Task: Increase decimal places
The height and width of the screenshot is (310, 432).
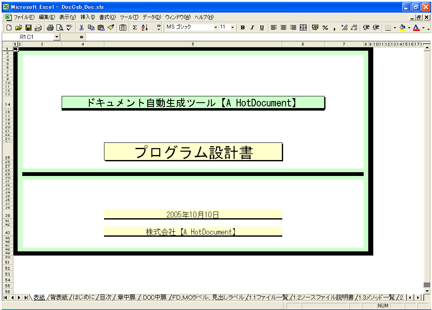Action: click(344, 28)
